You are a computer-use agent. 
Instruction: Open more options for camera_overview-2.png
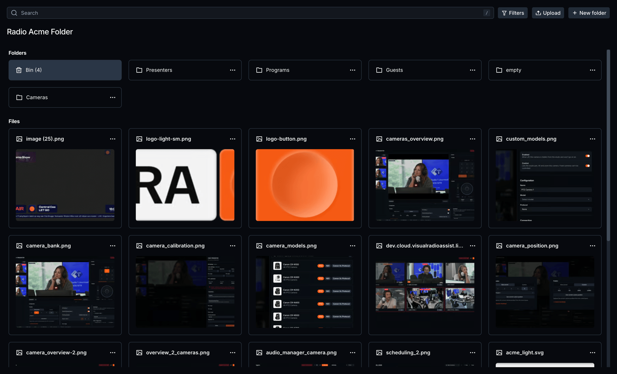point(113,353)
